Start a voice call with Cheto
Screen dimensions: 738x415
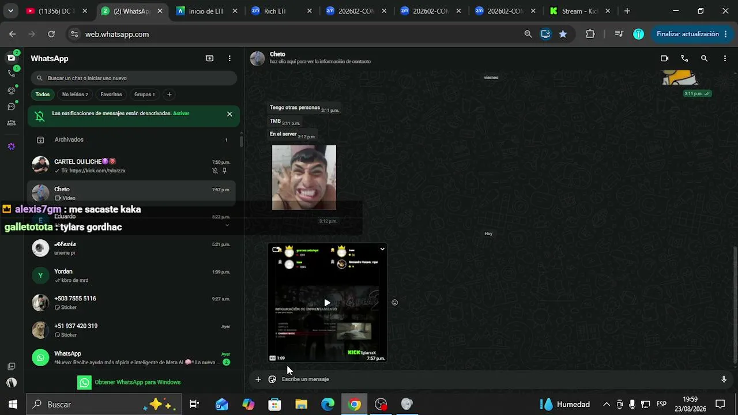684,58
